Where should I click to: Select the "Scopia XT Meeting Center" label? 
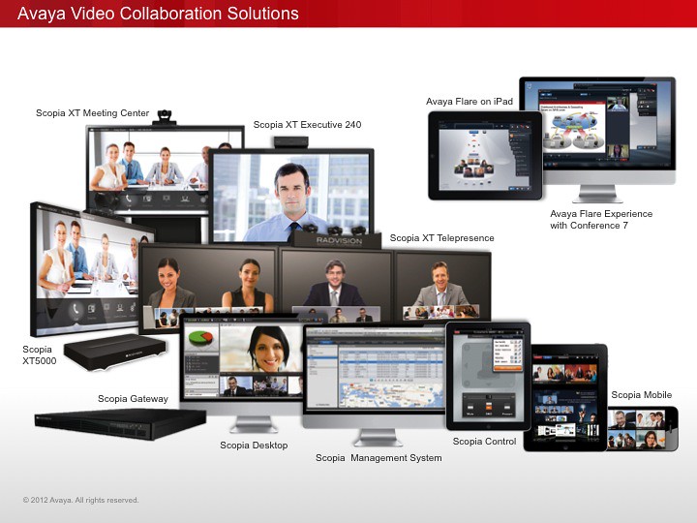pyautogui.click(x=93, y=113)
